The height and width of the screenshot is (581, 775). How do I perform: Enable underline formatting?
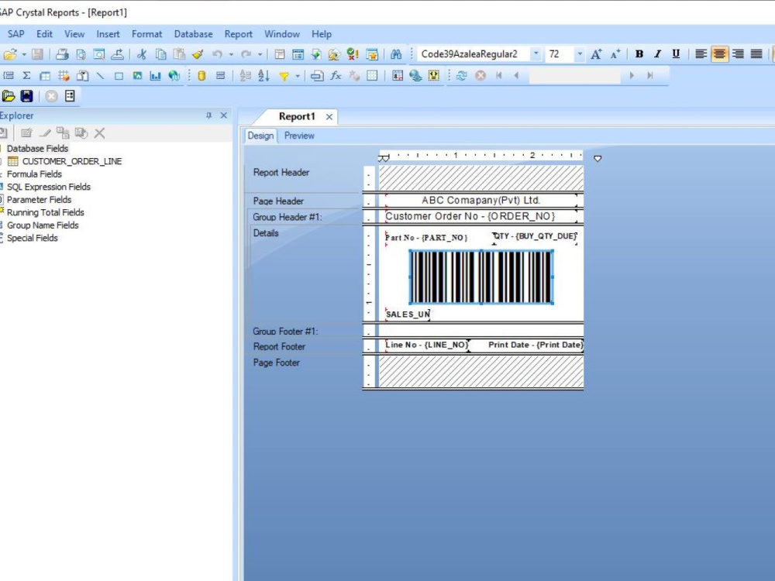675,54
